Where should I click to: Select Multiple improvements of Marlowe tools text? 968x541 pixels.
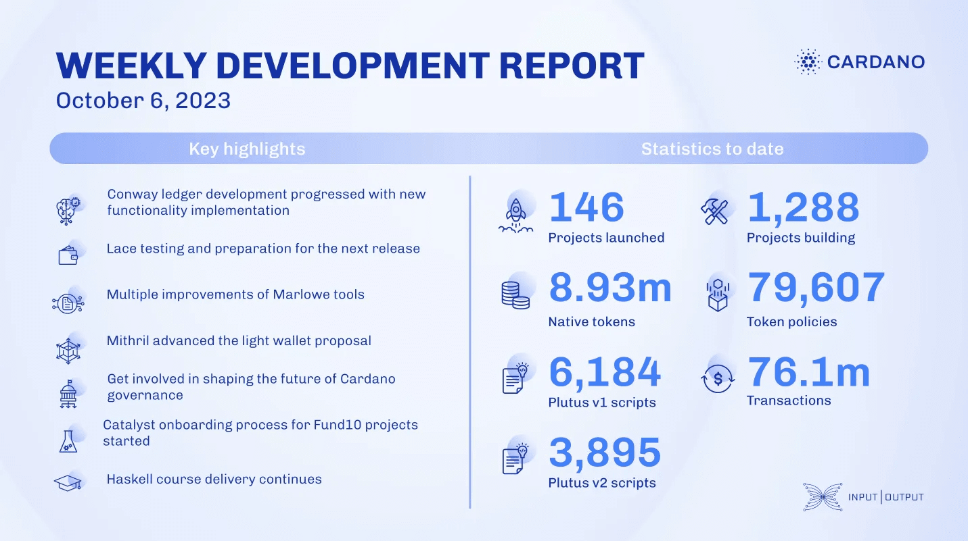click(x=235, y=294)
